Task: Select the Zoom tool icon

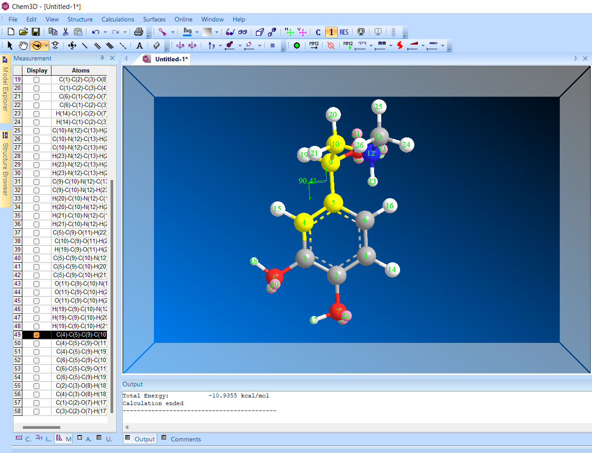Action: 55,45
